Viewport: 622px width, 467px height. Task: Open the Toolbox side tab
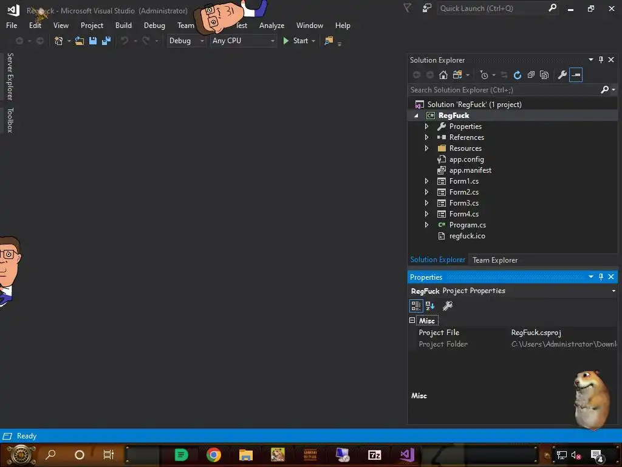(x=10, y=120)
